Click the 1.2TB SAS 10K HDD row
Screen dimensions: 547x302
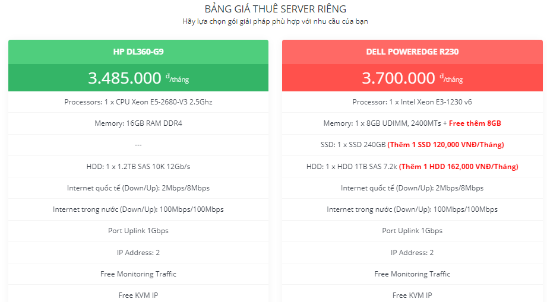click(x=138, y=167)
